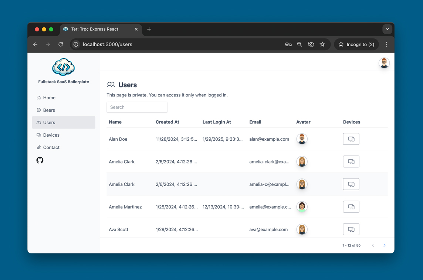Open devices for Ava Scott row
This screenshot has width=423, height=280.
point(351,229)
